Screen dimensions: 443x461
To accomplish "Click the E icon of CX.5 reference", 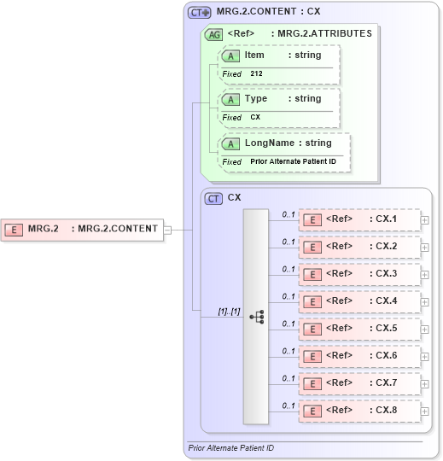I will [x=312, y=330].
